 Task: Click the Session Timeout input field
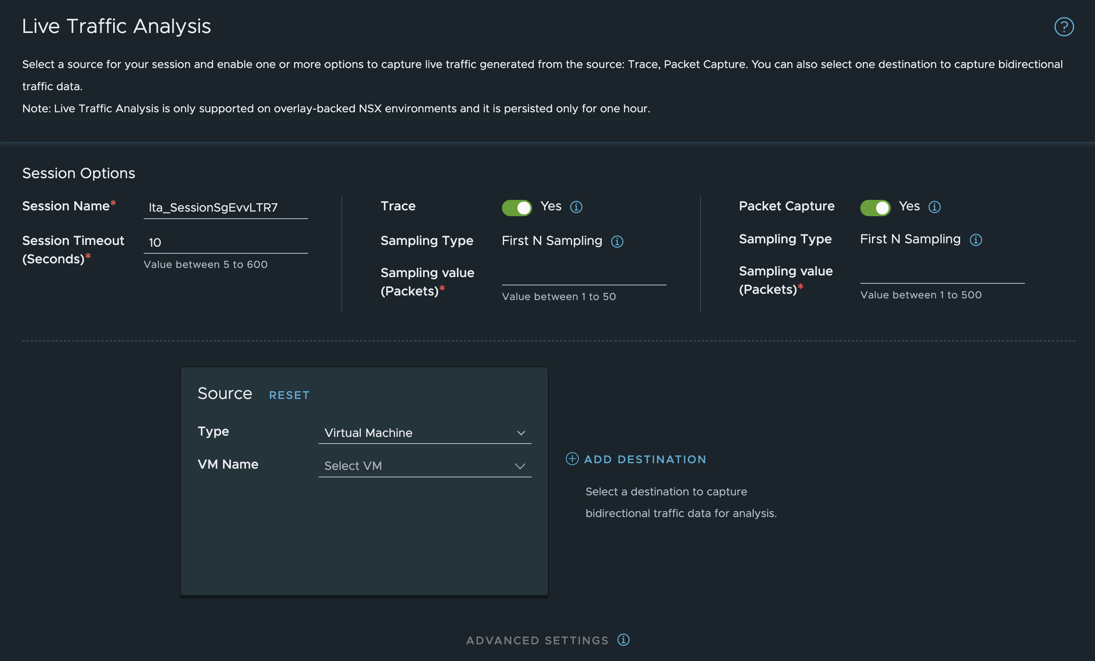click(226, 242)
